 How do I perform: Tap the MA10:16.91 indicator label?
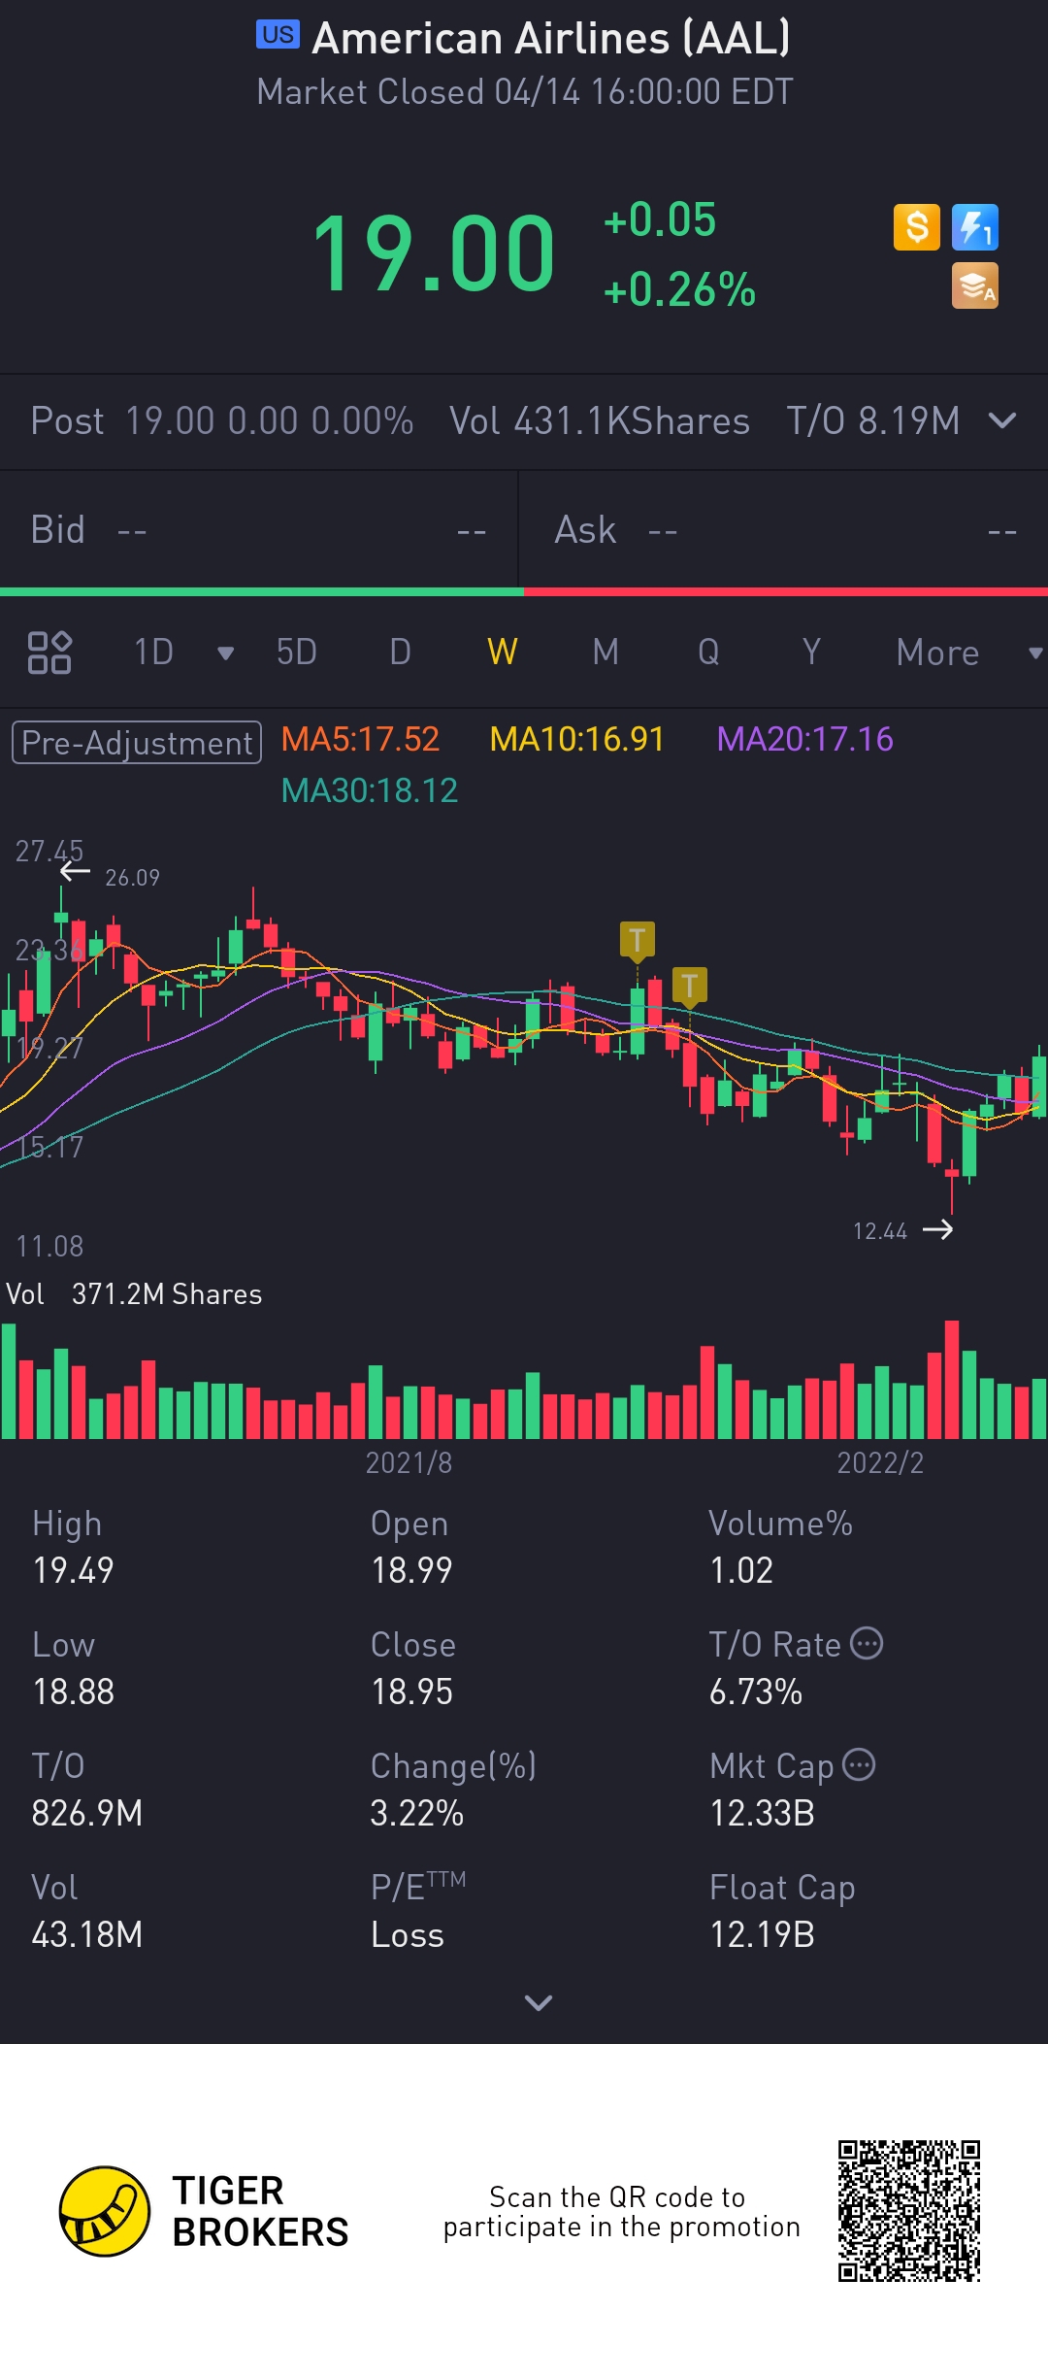click(577, 740)
